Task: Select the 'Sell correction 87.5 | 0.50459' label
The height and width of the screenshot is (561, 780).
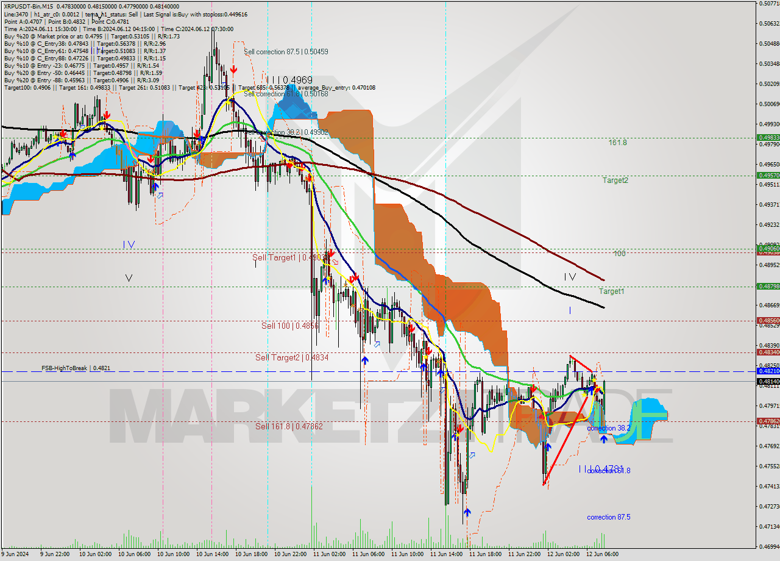Action: click(x=286, y=52)
